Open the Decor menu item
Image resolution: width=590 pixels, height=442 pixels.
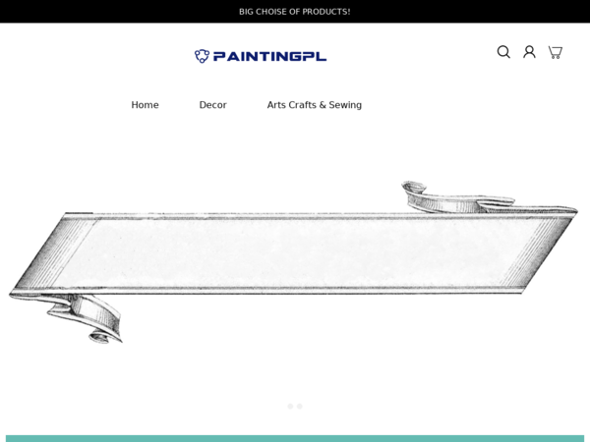pyautogui.click(x=213, y=105)
